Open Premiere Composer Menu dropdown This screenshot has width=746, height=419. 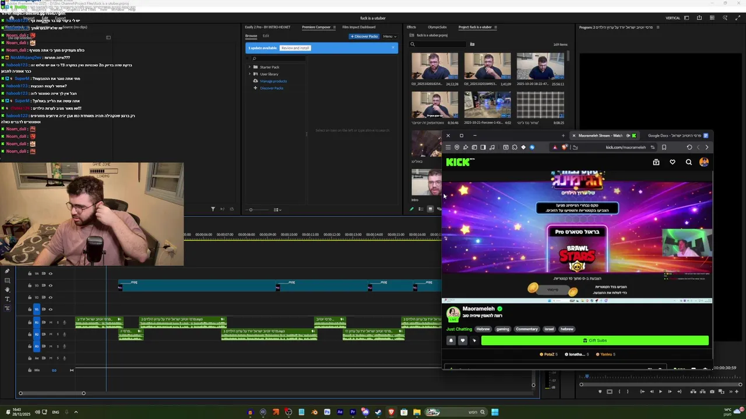click(390, 36)
